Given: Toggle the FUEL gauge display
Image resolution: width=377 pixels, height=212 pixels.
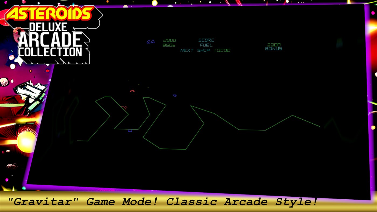Looking at the screenshot, I should 206,45.
